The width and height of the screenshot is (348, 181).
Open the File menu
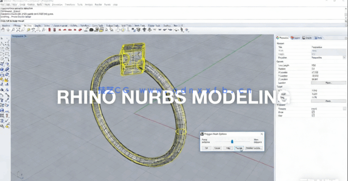point(2,4)
